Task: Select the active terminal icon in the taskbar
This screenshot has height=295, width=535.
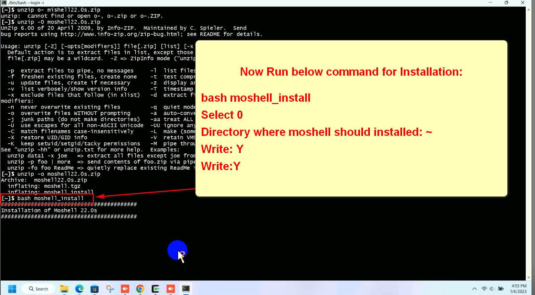Action: pos(186,289)
